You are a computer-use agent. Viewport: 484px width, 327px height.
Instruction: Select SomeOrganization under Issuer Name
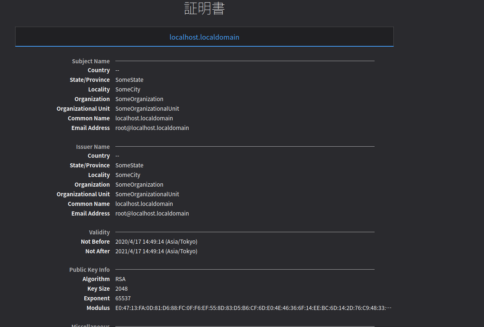click(139, 185)
